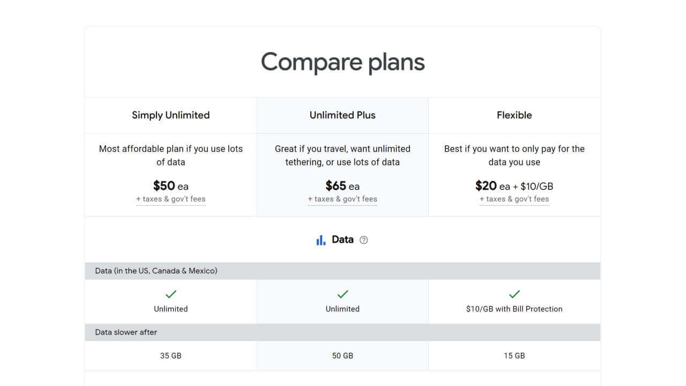Open taxes & gov't fees under $20 price
The image size is (686, 386).
514,199
